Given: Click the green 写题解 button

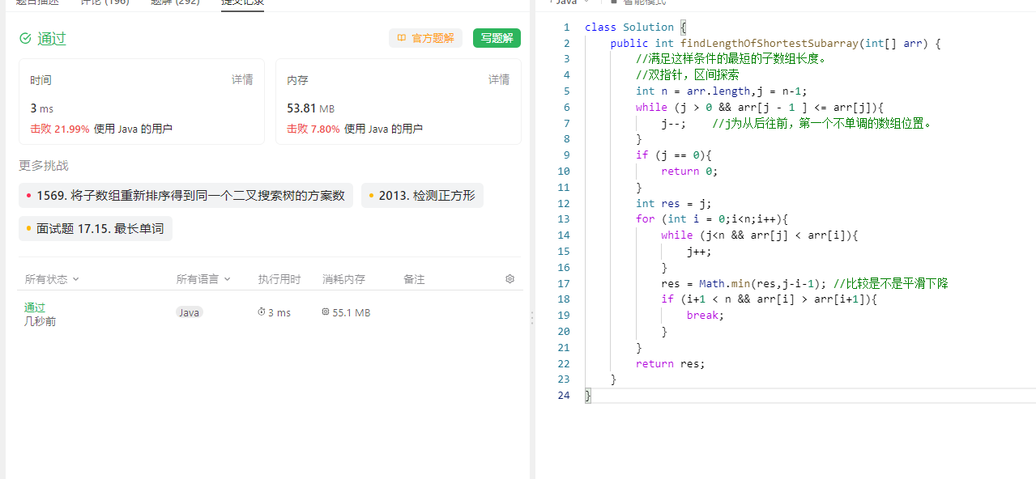Looking at the screenshot, I should [x=497, y=38].
